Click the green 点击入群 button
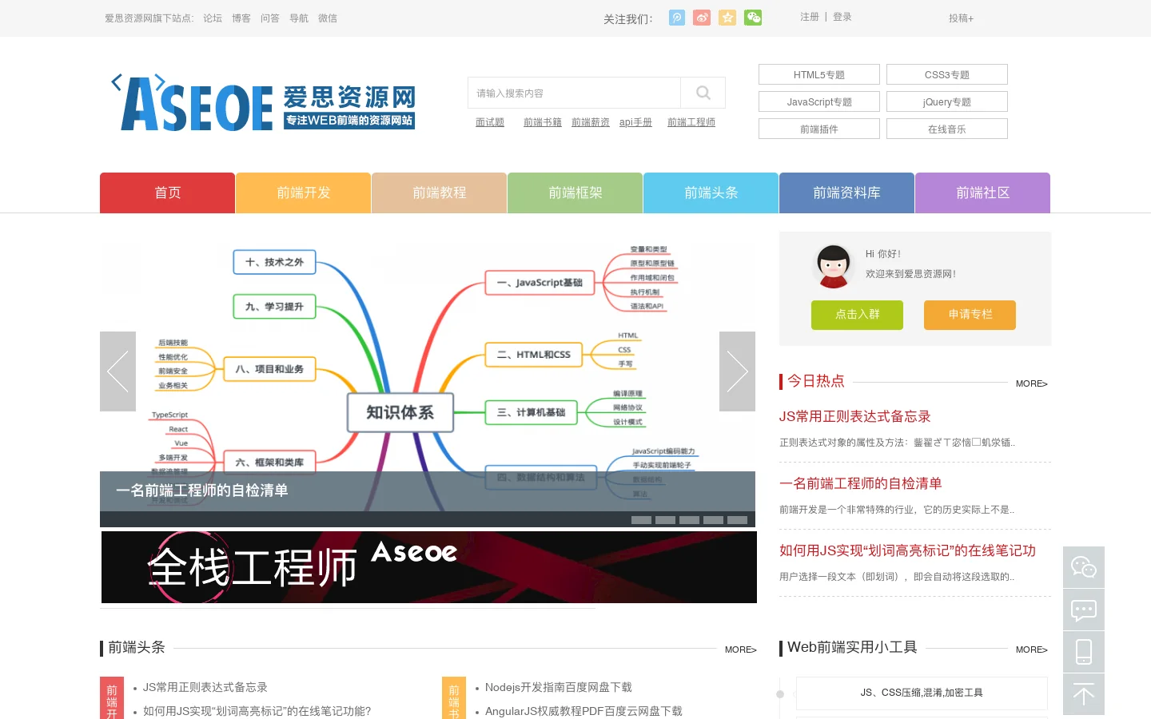 click(857, 315)
